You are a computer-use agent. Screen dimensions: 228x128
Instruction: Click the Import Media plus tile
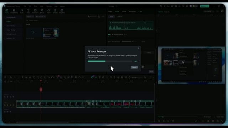click(34, 32)
